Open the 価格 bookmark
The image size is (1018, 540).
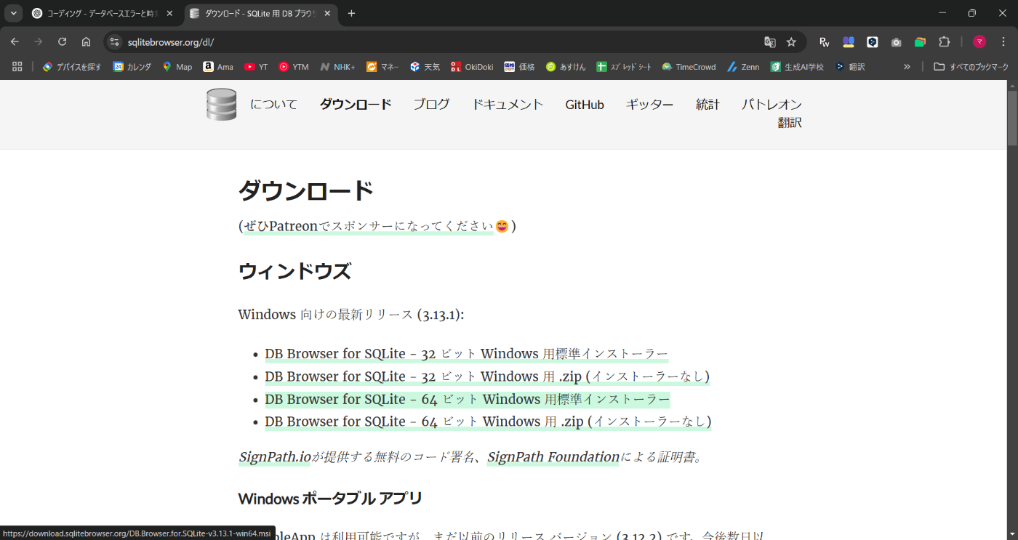coord(519,66)
